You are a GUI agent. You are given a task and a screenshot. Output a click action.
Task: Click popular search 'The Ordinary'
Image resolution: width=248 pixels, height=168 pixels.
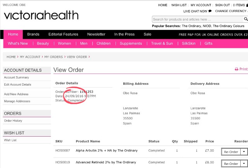pyautogui.click(x=191, y=26)
